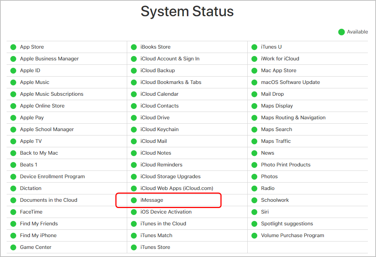The image size is (376, 257).
Task: Click the iCloud Reminders label
Action: (x=161, y=165)
